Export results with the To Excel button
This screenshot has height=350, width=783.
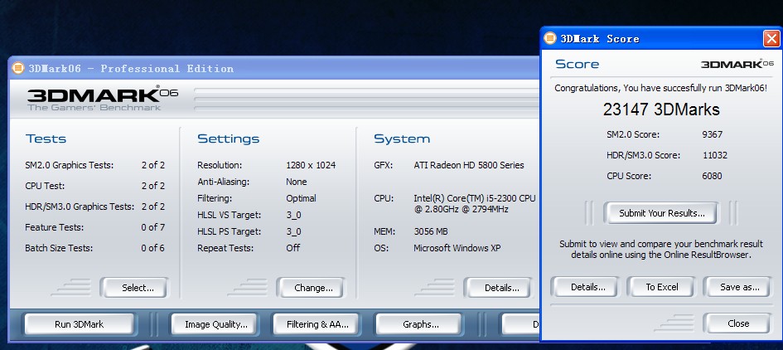(661, 287)
